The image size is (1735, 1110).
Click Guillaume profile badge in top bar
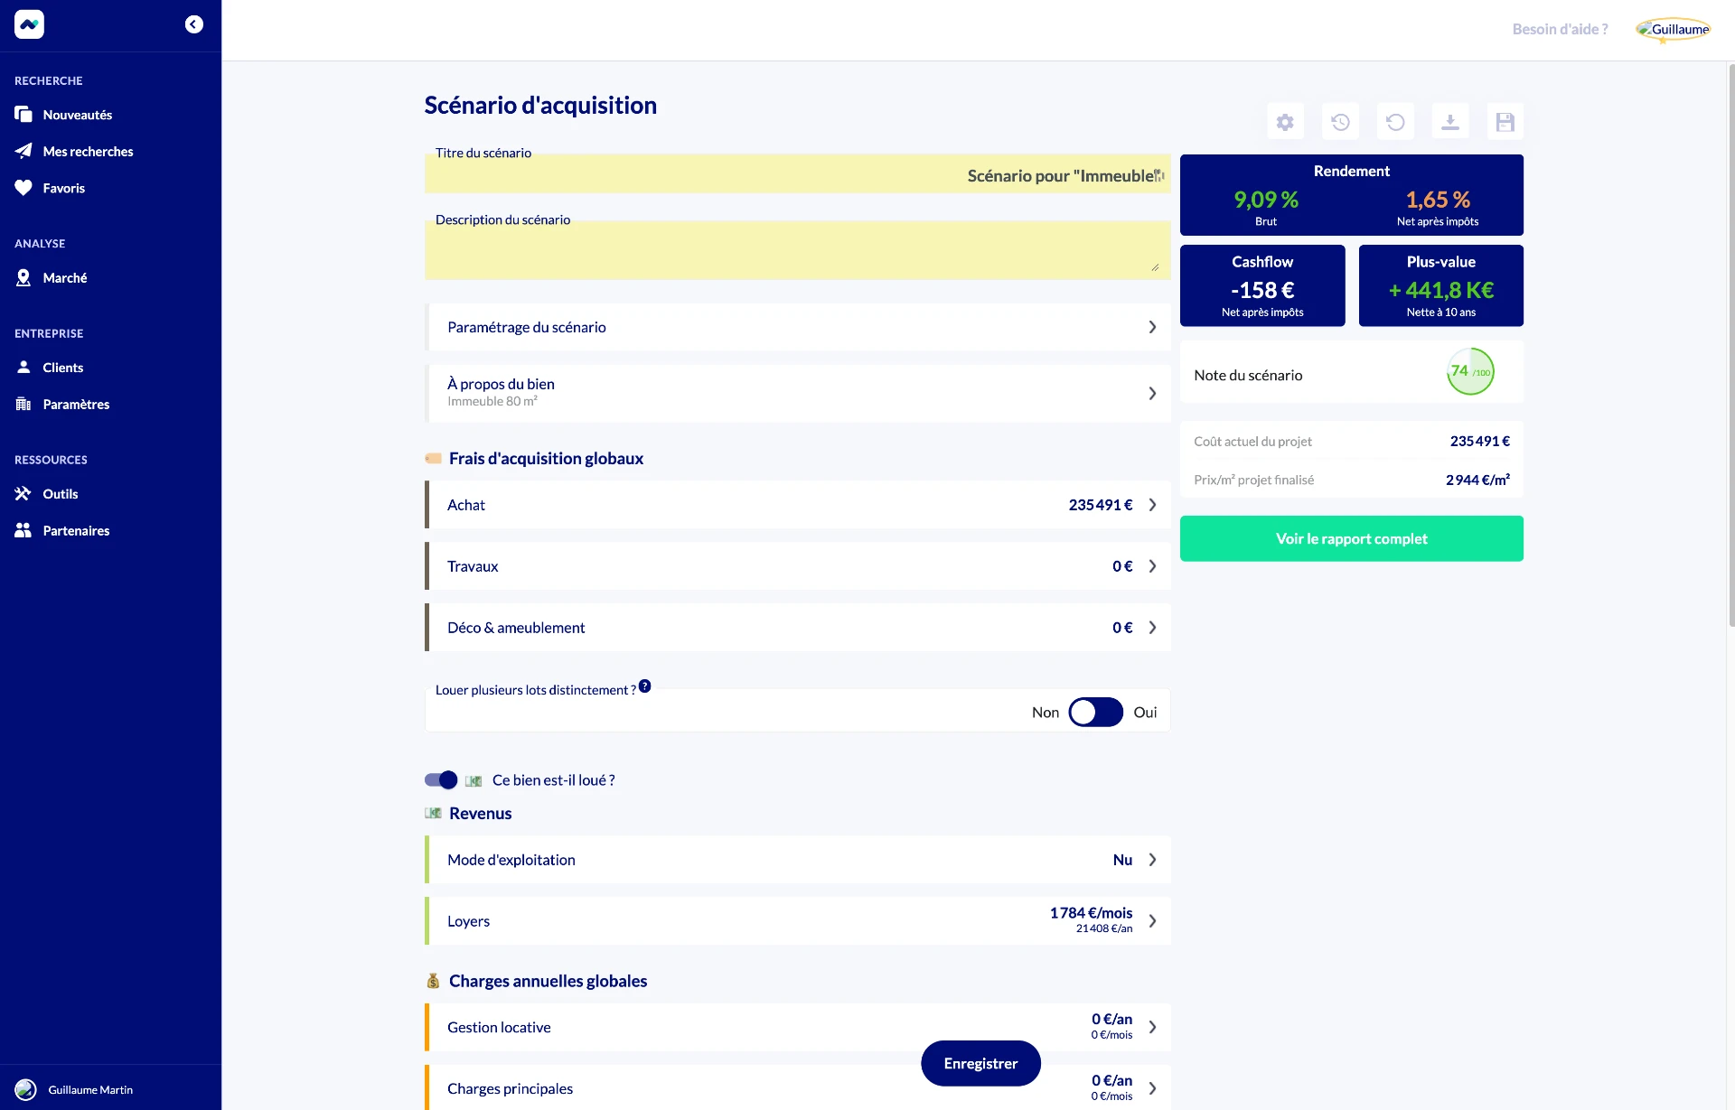pyautogui.click(x=1674, y=29)
